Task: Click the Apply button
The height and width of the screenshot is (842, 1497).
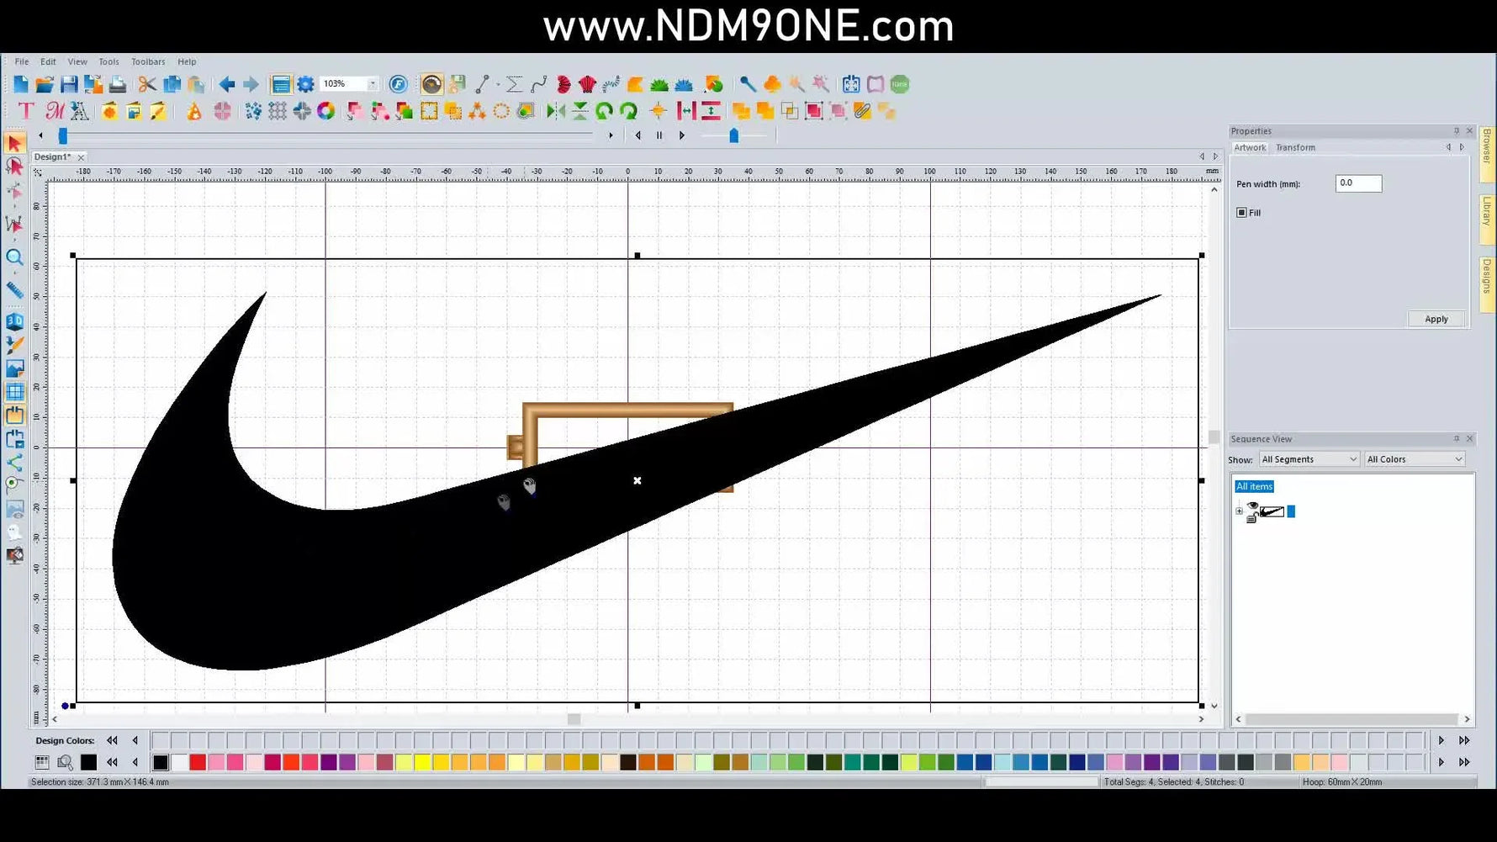Action: click(x=1436, y=319)
